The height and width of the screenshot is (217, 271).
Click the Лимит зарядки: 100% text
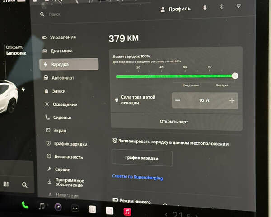coord(131,57)
